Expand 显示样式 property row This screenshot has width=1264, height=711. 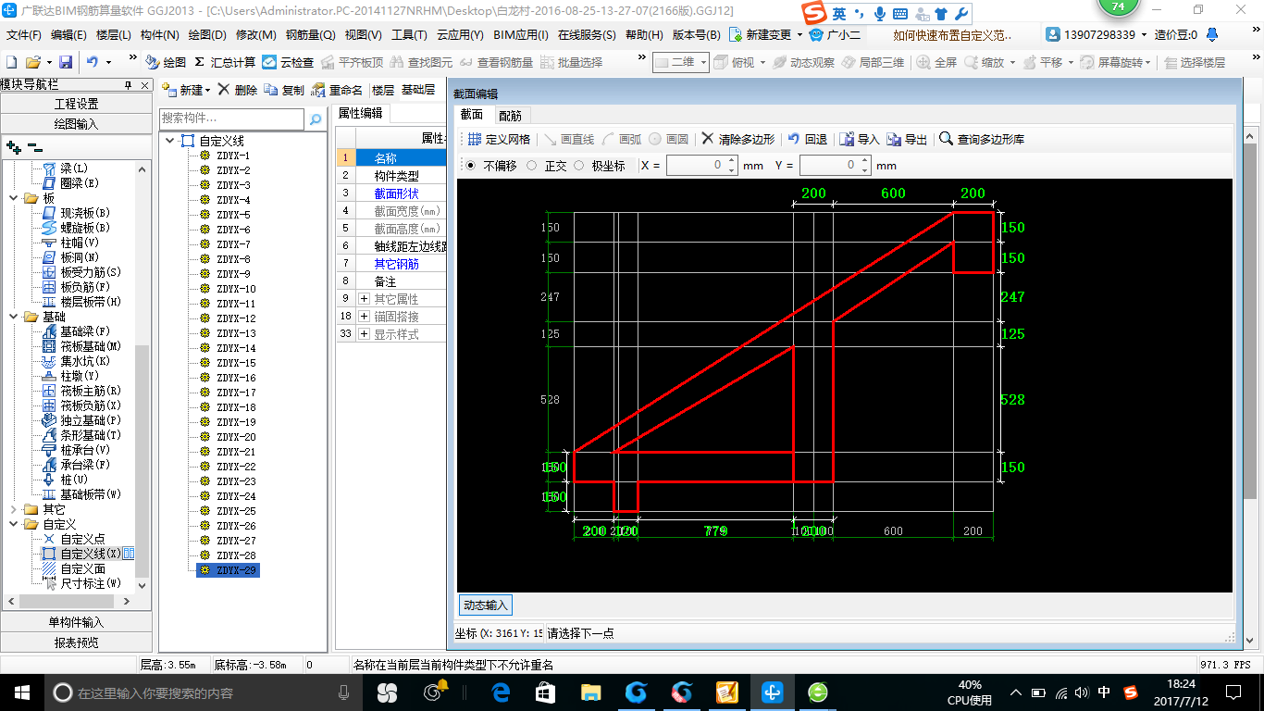pos(364,334)
